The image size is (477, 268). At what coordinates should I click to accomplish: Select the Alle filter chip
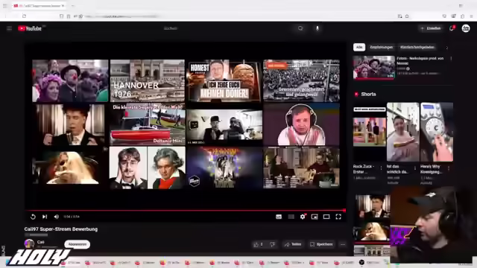[359, 47]
